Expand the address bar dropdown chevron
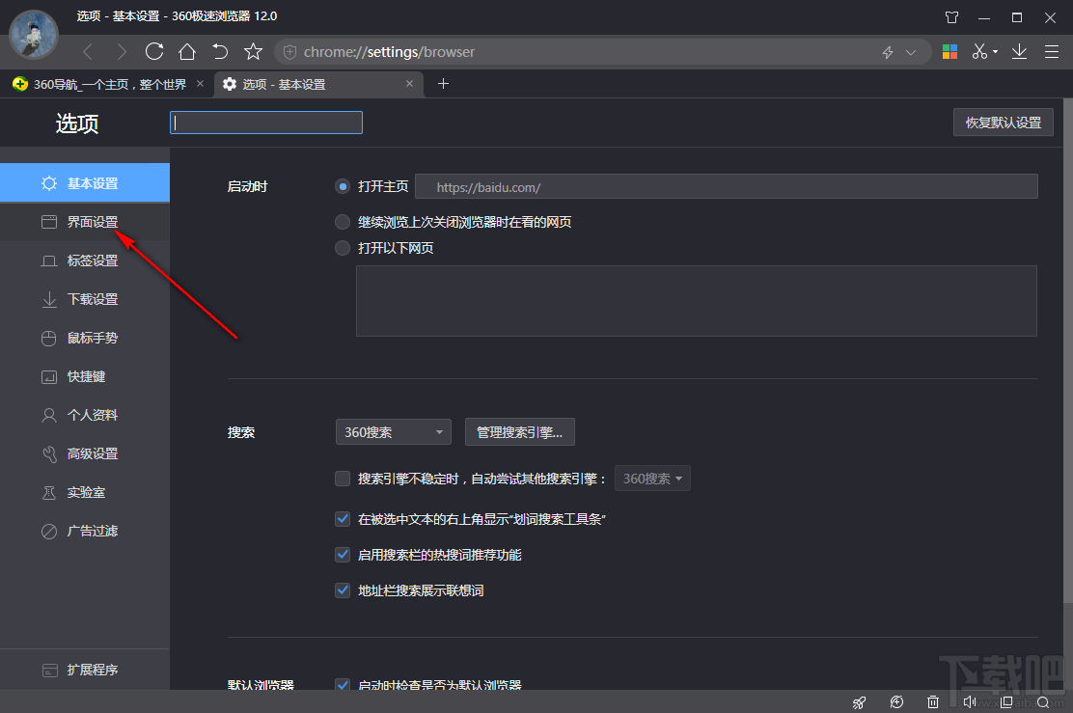1073x713 pixels. [x=911, y=52]
